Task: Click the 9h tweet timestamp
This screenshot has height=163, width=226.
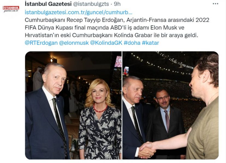Action: click(117, 4)
